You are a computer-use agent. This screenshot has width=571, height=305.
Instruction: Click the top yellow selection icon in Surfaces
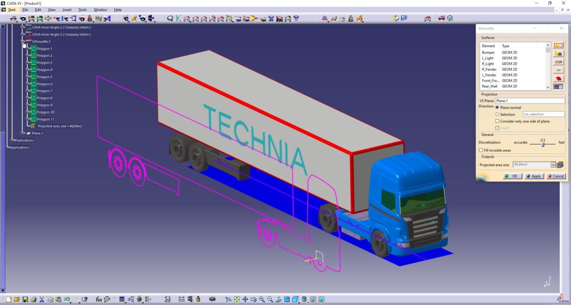558,46
